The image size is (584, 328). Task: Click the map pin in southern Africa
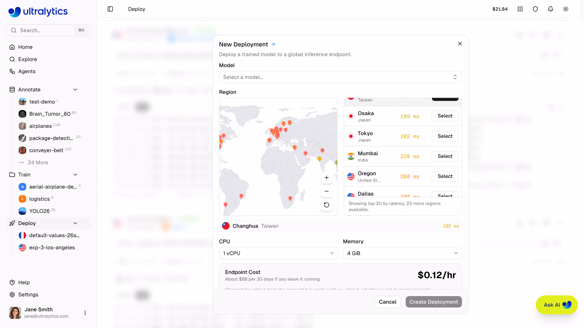click(290, 199)
